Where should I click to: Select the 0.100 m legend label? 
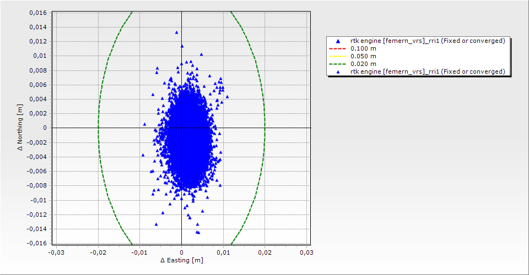364,48
